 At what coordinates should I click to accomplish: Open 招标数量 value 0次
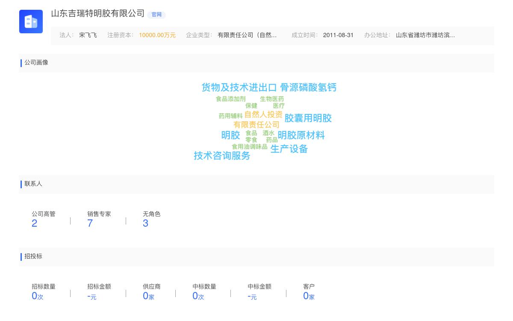pos(38,296)
